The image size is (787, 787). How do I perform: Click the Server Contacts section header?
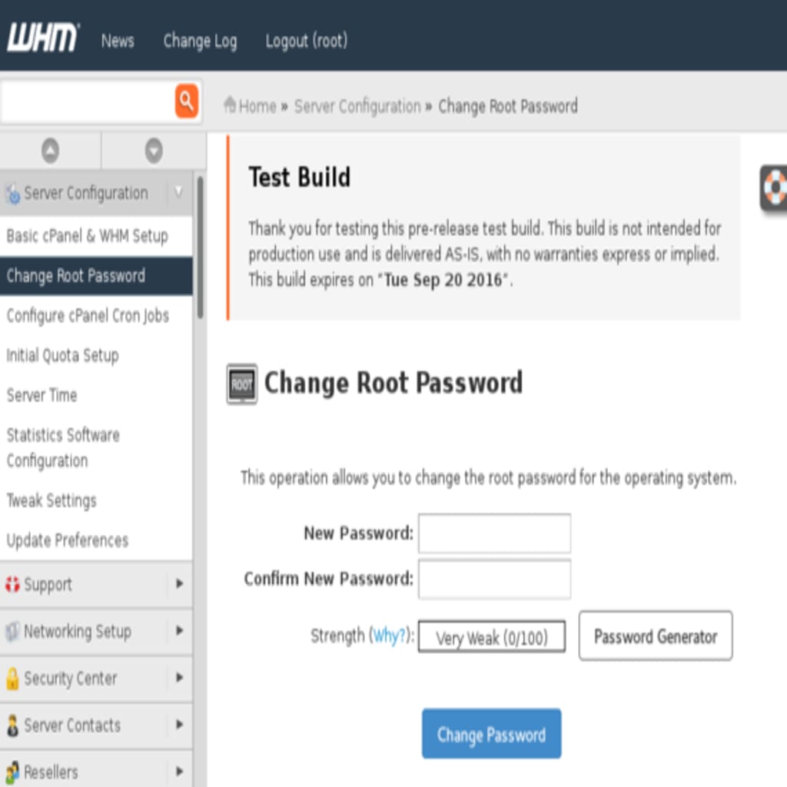[96, 726]
